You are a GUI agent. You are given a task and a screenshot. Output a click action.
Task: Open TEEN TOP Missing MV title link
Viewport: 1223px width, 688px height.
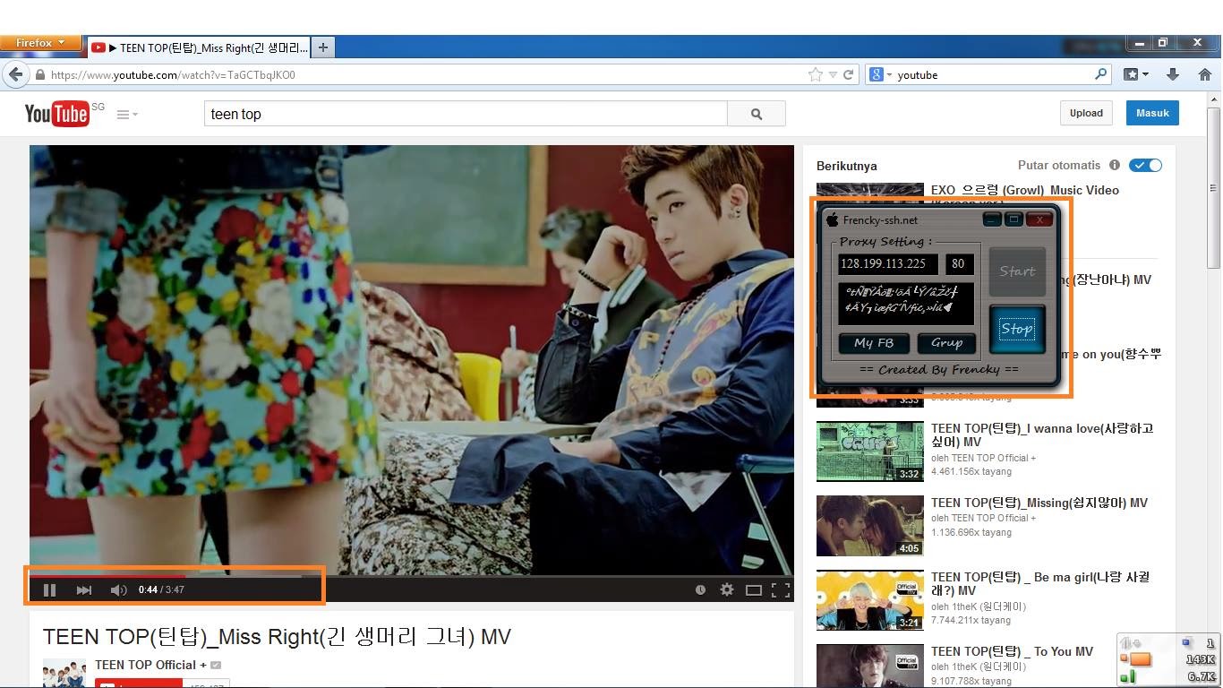pyautogui.click(x=1039, y=503)
